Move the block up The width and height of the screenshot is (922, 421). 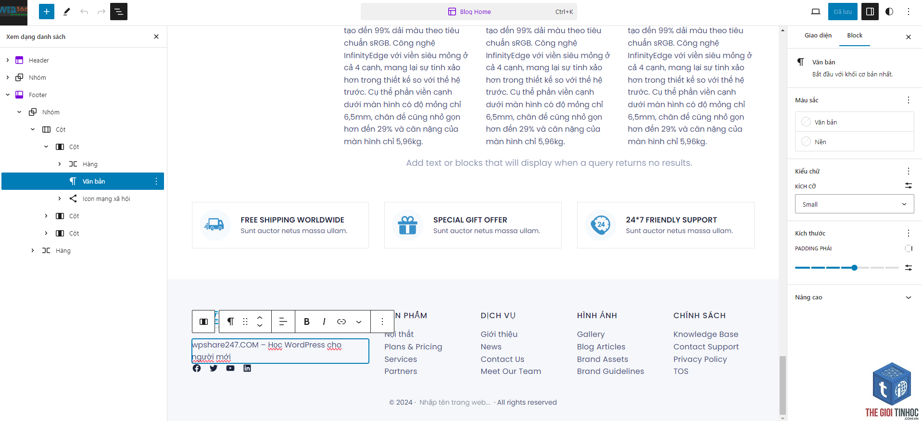coord(260,317)
